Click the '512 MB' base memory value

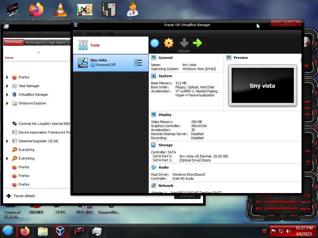click(181, 83)
